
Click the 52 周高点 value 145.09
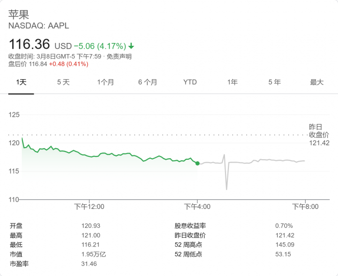click(284, 245)
